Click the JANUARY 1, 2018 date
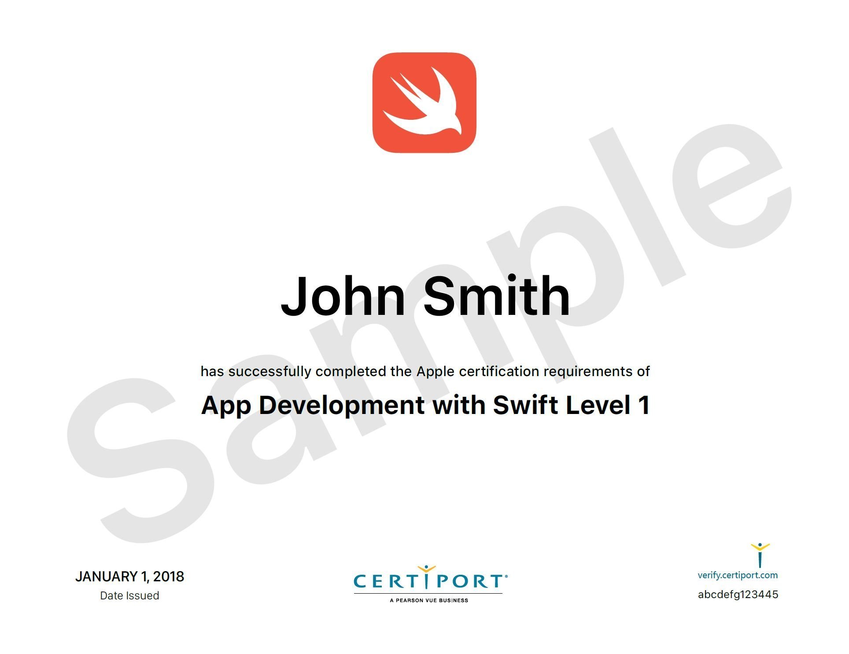This screenshot has width=849, height=654. (x=129, y=576)
